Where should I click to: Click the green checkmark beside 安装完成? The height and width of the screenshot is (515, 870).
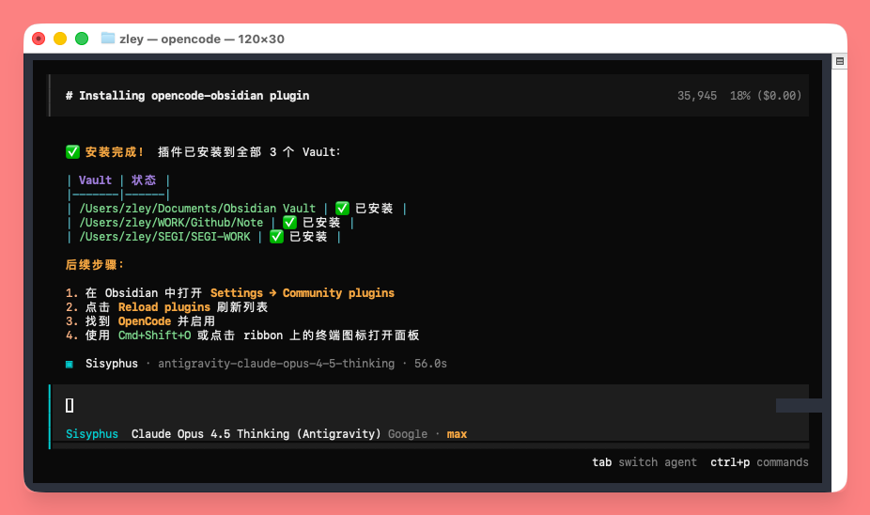tap(72, 152)
